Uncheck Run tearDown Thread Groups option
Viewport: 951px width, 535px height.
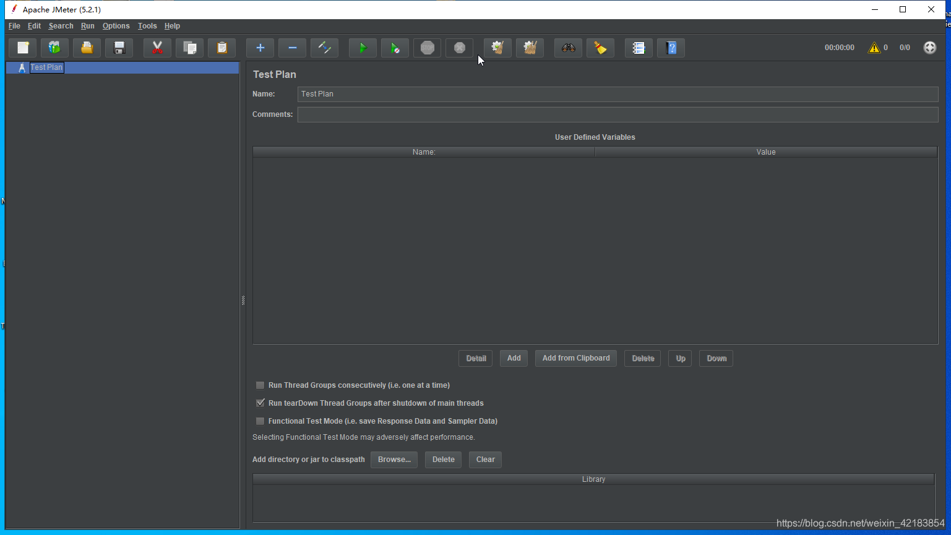point(260,403)
